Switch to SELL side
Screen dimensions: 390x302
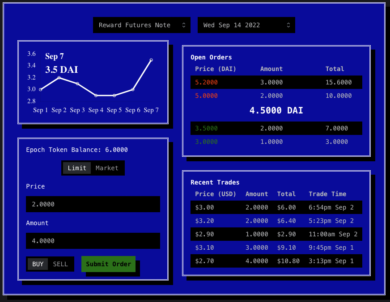pos(60,264)
